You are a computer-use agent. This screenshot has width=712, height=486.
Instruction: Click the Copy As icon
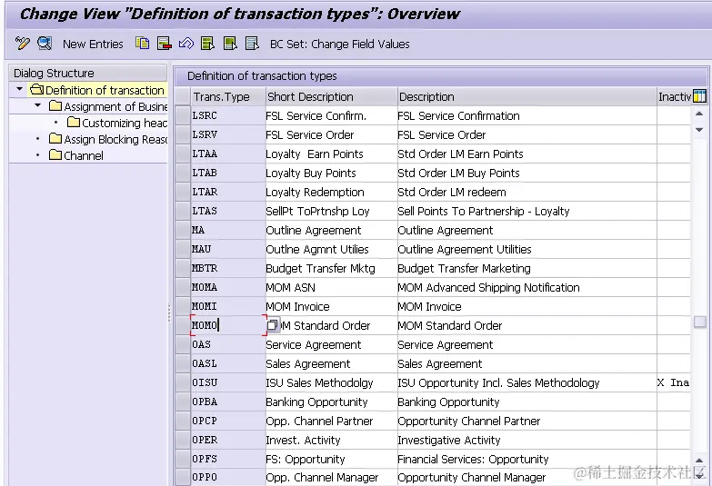(x=142, y=44)
